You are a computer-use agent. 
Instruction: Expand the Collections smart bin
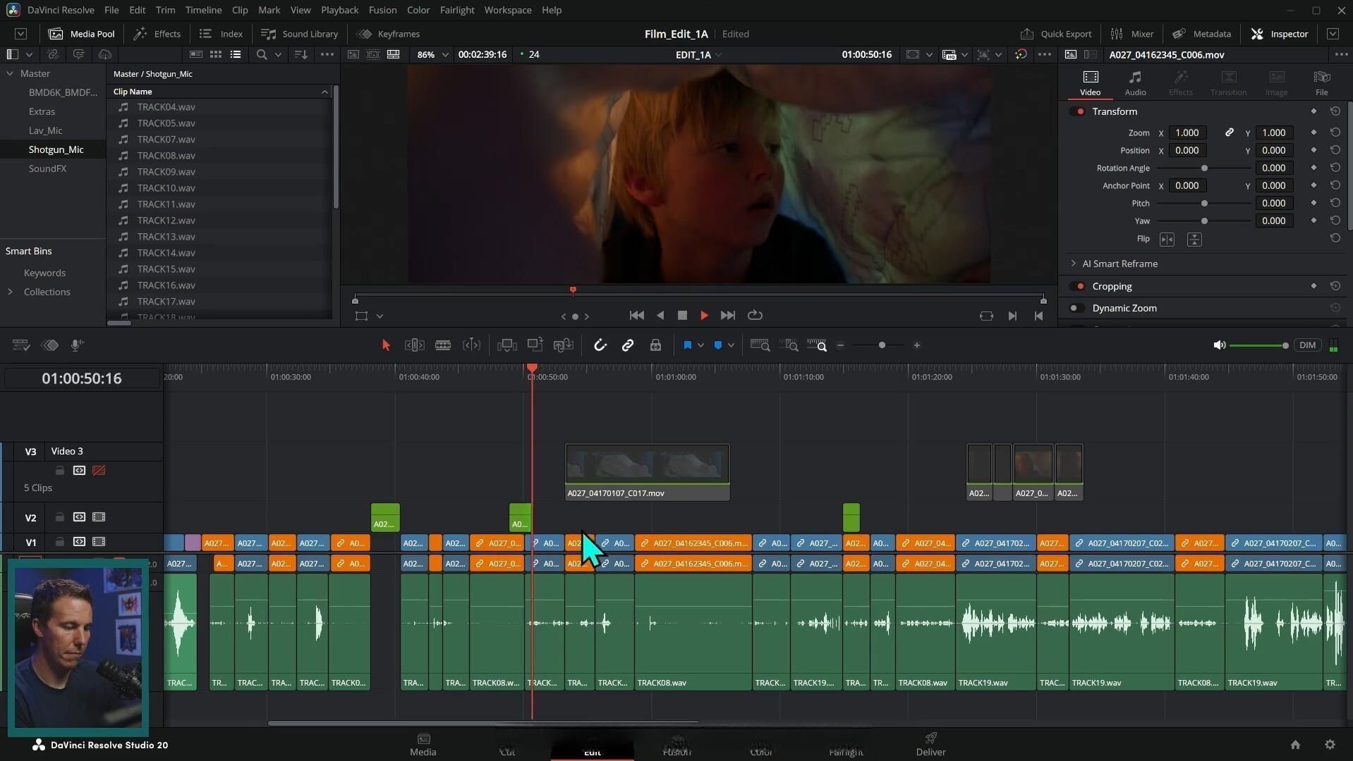[x=10, y=292]
